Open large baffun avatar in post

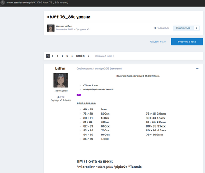(61, 80)
